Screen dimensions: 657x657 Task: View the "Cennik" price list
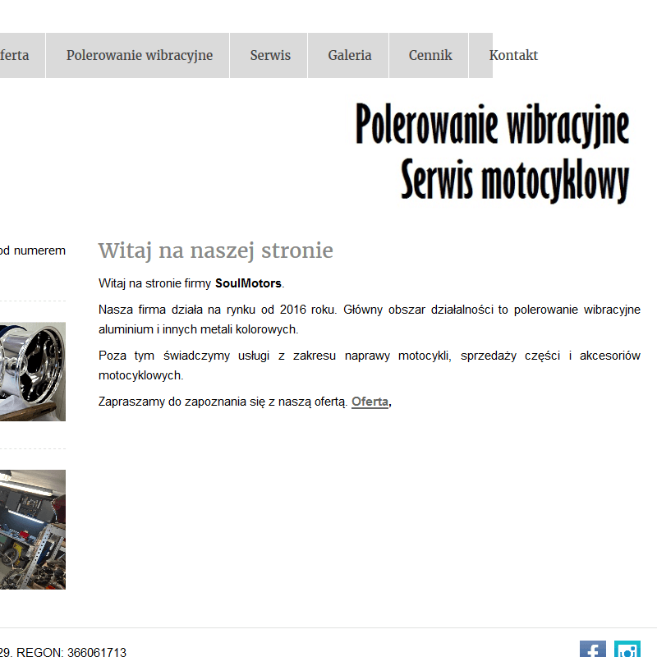click(429, 55)
